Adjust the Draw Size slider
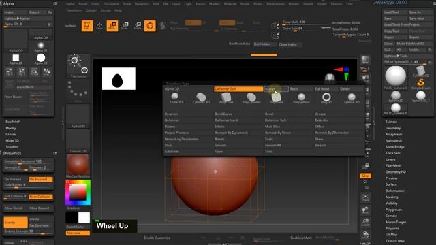The height and width of the screenshot is (245, 436). [301, 29]
